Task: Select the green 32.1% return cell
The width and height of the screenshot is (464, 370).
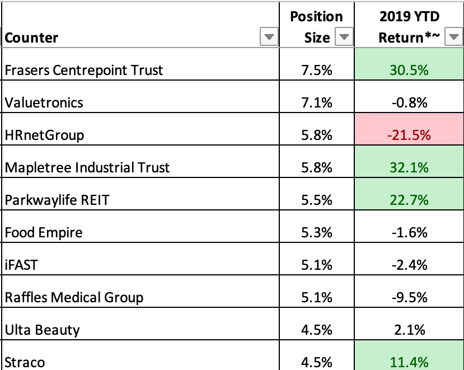Action: coord(409,167)
